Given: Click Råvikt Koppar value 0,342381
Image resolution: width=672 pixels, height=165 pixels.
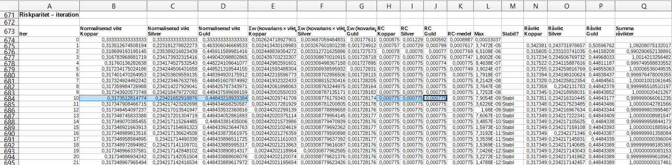Looking at the screenshot, I should tap(535, 46).
